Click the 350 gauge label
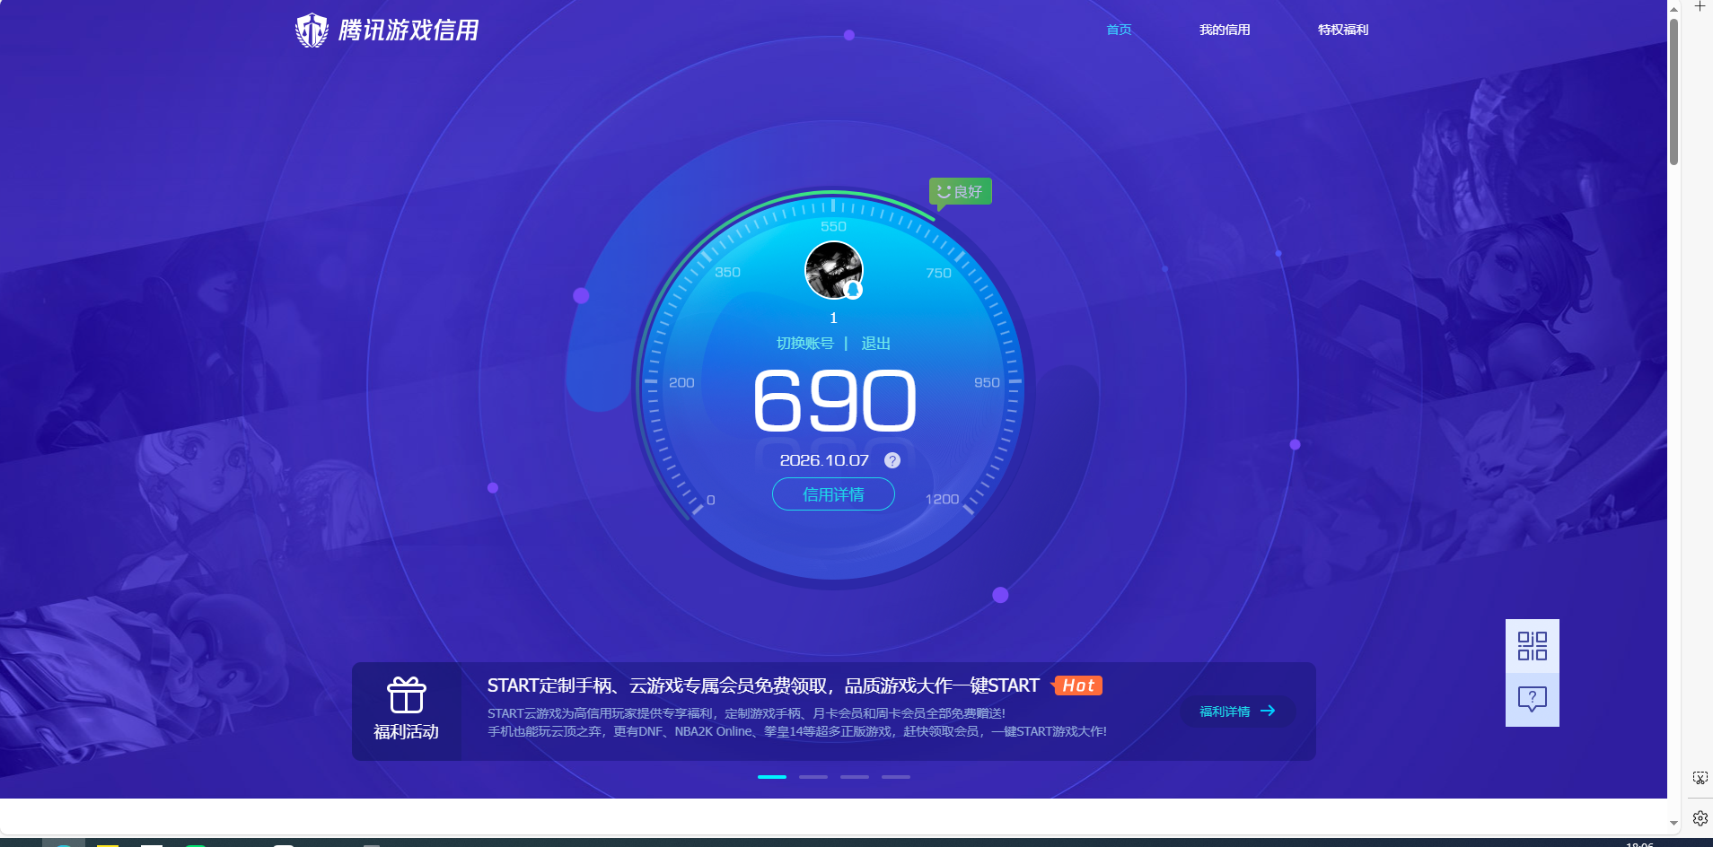 (727, 273)
